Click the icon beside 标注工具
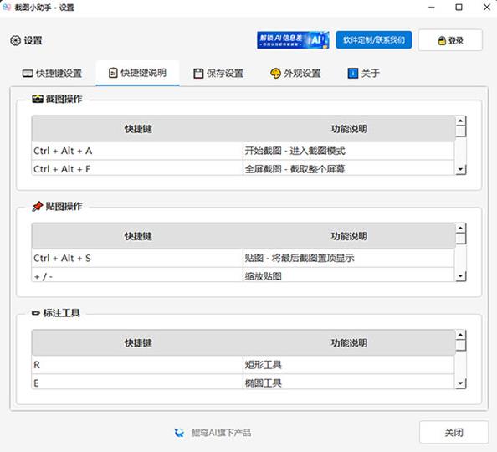 point(36,313)
